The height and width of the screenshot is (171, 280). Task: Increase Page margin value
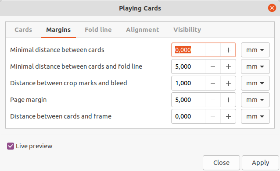coord(228,100)
